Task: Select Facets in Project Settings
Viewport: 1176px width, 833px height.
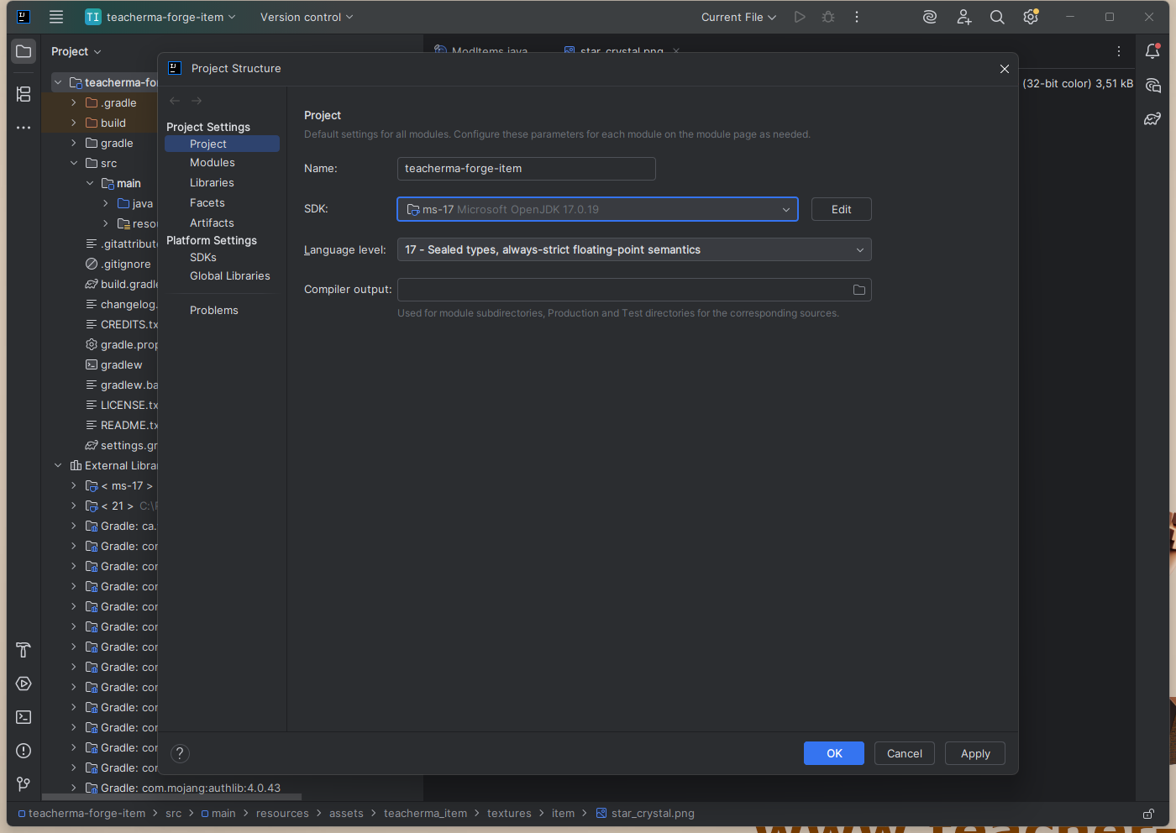Action: (x=207, y=203)
